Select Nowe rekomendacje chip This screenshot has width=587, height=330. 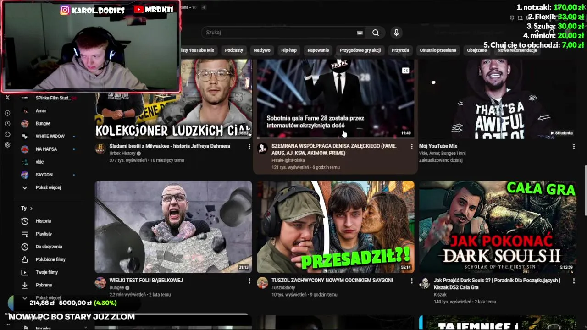pos(517,50)
